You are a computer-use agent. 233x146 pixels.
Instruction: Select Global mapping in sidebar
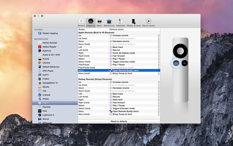point(50,33)
